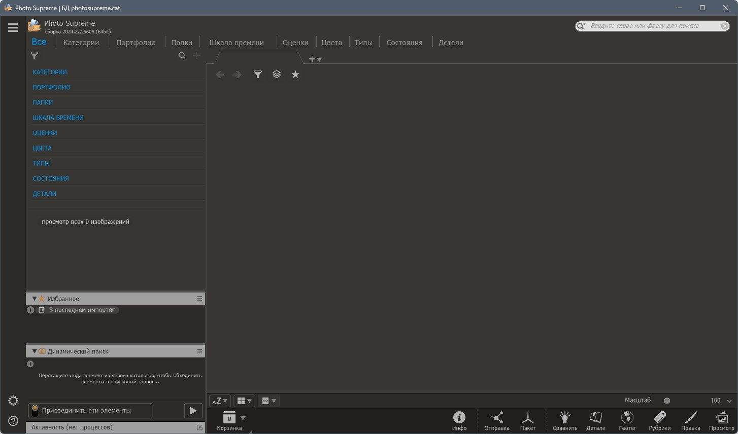Screen dimensions: 738x434
Task: Switch to the Цвета tab
Action: pyautogui.click(x=332, y=43)
